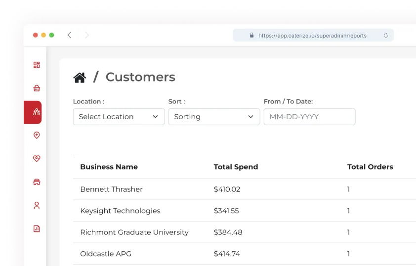Click the browser address bar URL
416x266 pixels.
[312, 36]
